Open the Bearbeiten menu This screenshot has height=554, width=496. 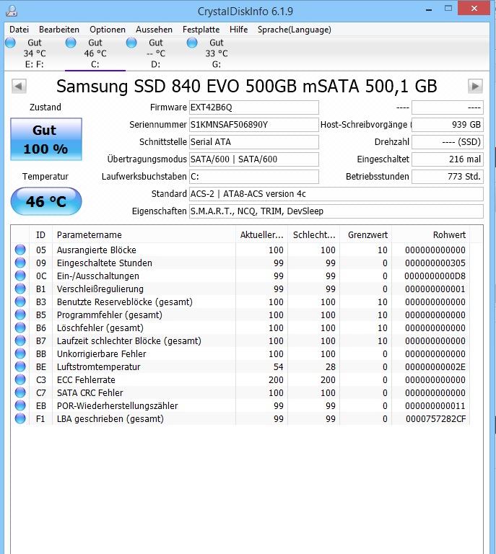point(59,30)
